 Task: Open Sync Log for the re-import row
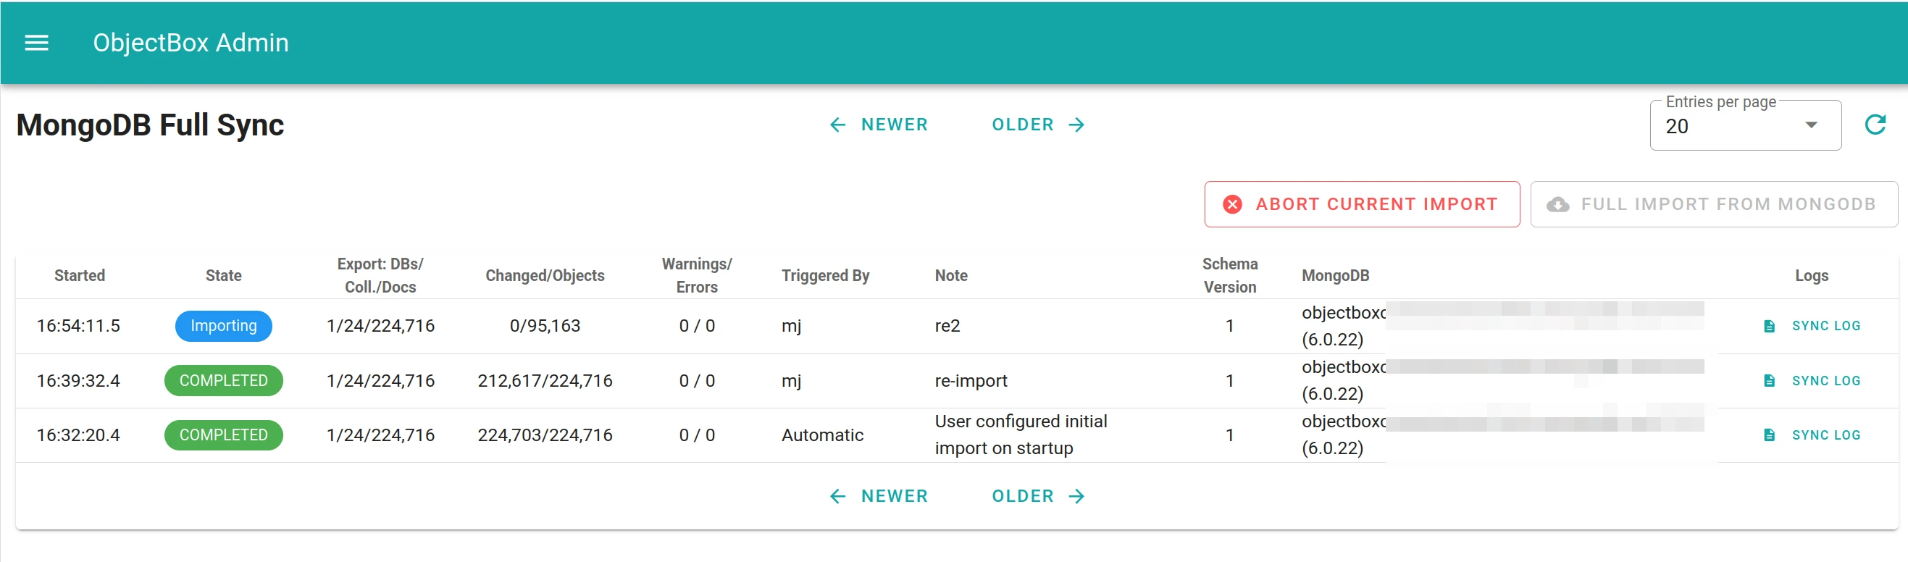click(x=1812, y=381)
